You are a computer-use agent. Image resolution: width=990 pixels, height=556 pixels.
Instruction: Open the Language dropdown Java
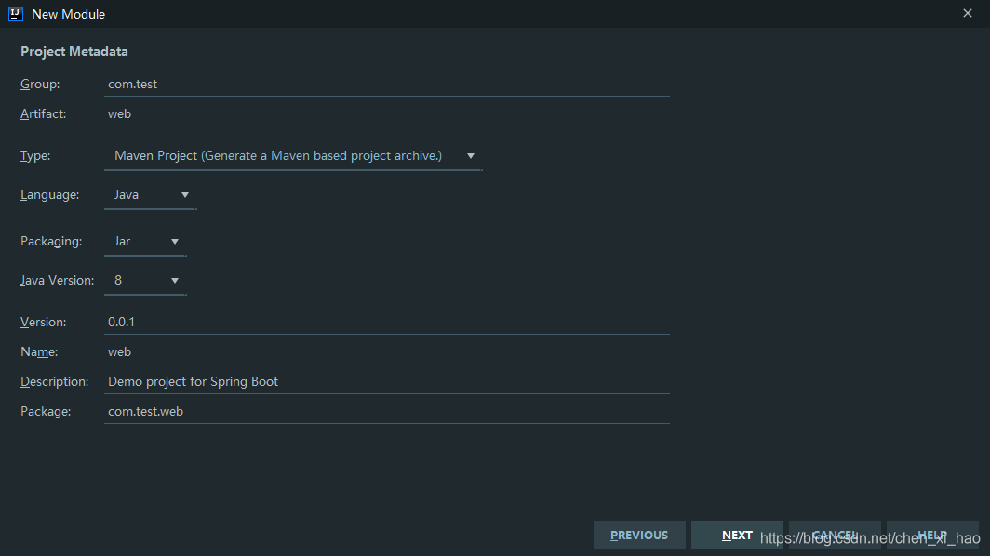(x=151, y=195)
